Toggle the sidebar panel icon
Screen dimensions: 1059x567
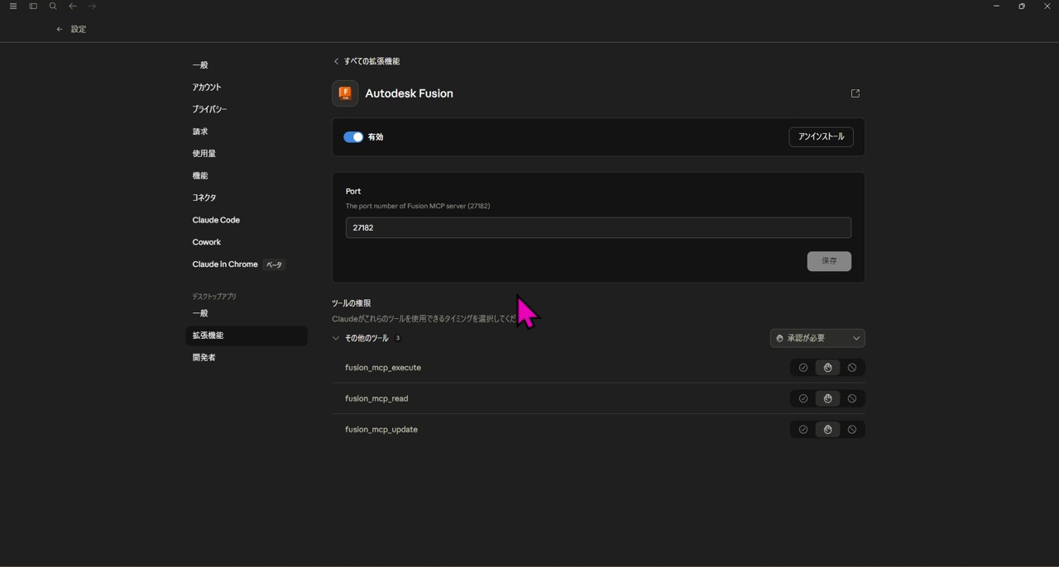[x=33, y=7]
